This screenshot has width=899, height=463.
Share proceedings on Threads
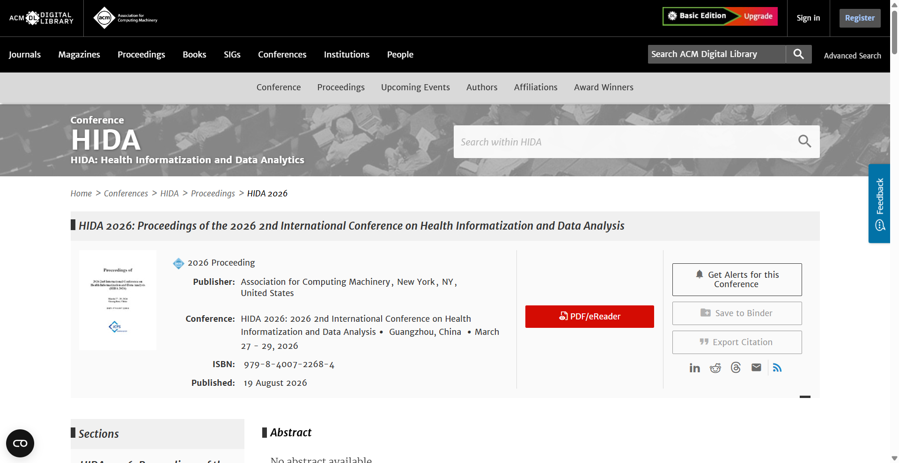pyautogui.click(x=736, y=368)
